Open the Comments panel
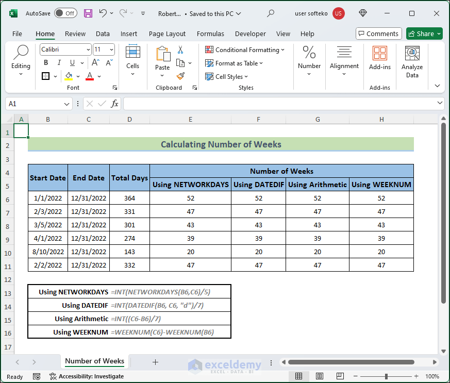The image size is (450, 383). coord(378,34)
